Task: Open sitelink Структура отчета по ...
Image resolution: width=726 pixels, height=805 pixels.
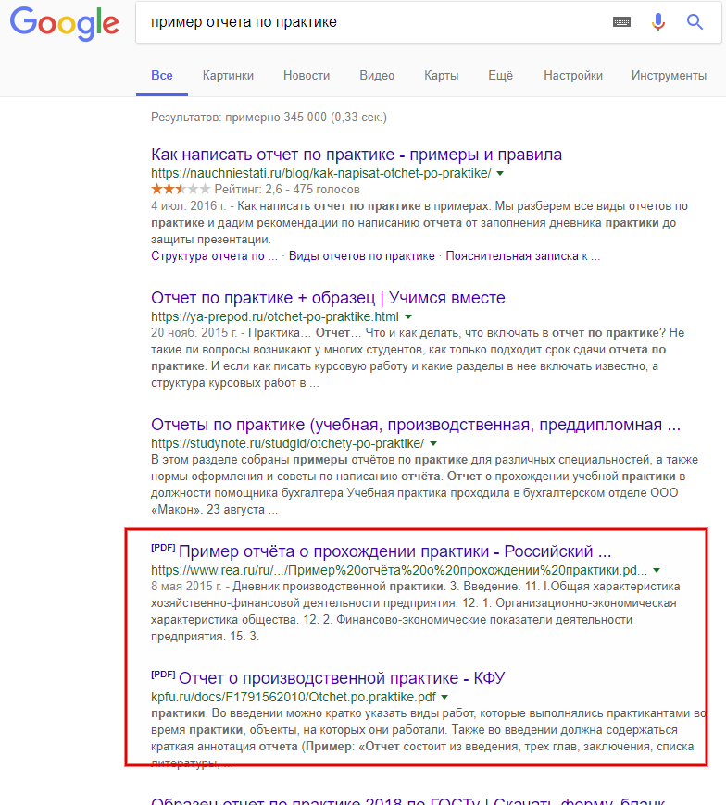Action: point(214,255)
